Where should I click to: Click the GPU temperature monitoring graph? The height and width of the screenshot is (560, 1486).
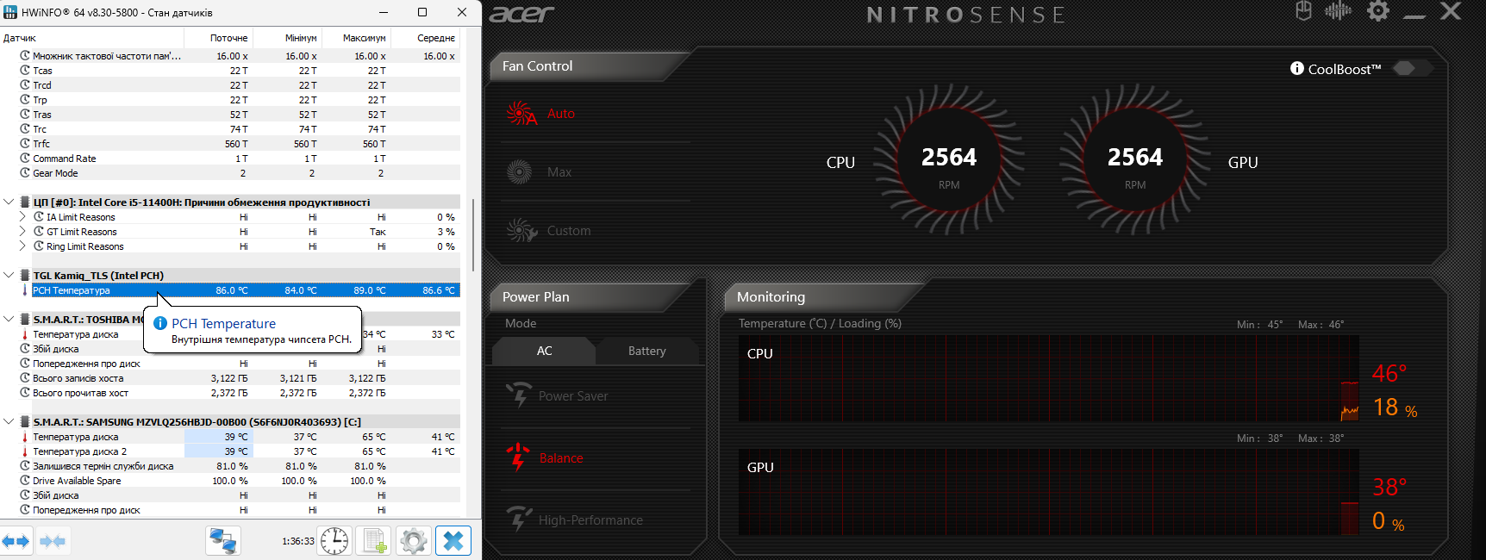tap(1048, 492)
